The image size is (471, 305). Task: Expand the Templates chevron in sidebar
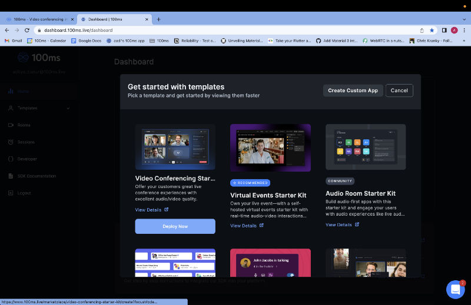tap(68, 108)
